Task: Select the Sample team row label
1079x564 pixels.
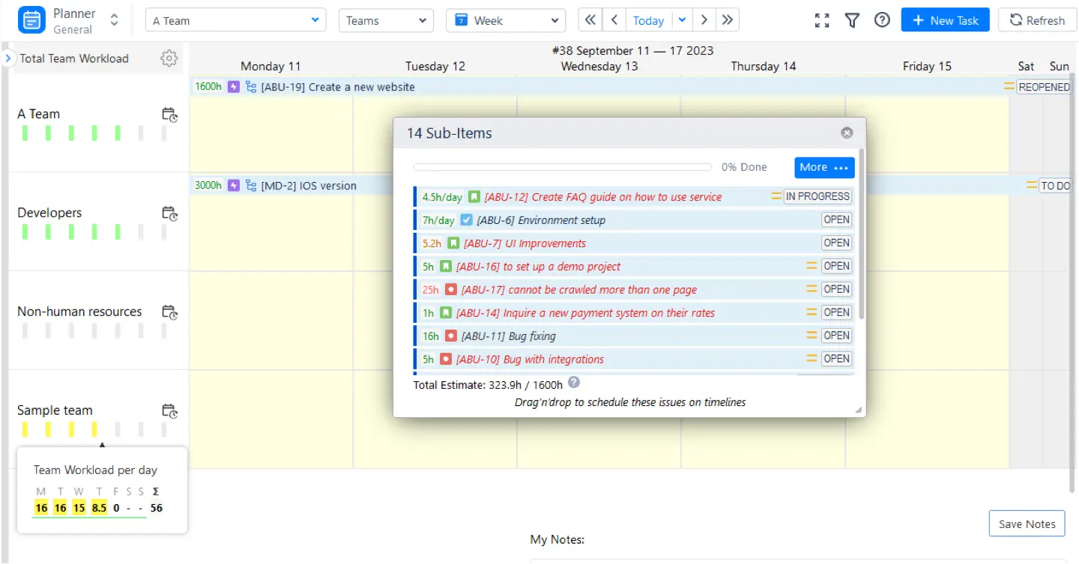Action: 55,410
